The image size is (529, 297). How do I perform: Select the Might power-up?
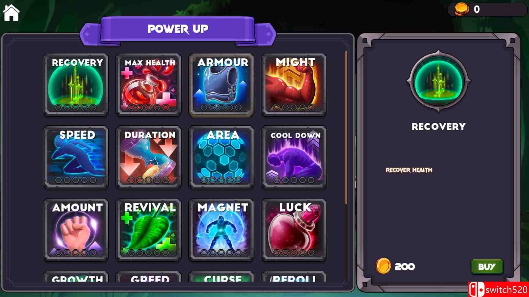point(294,84)
